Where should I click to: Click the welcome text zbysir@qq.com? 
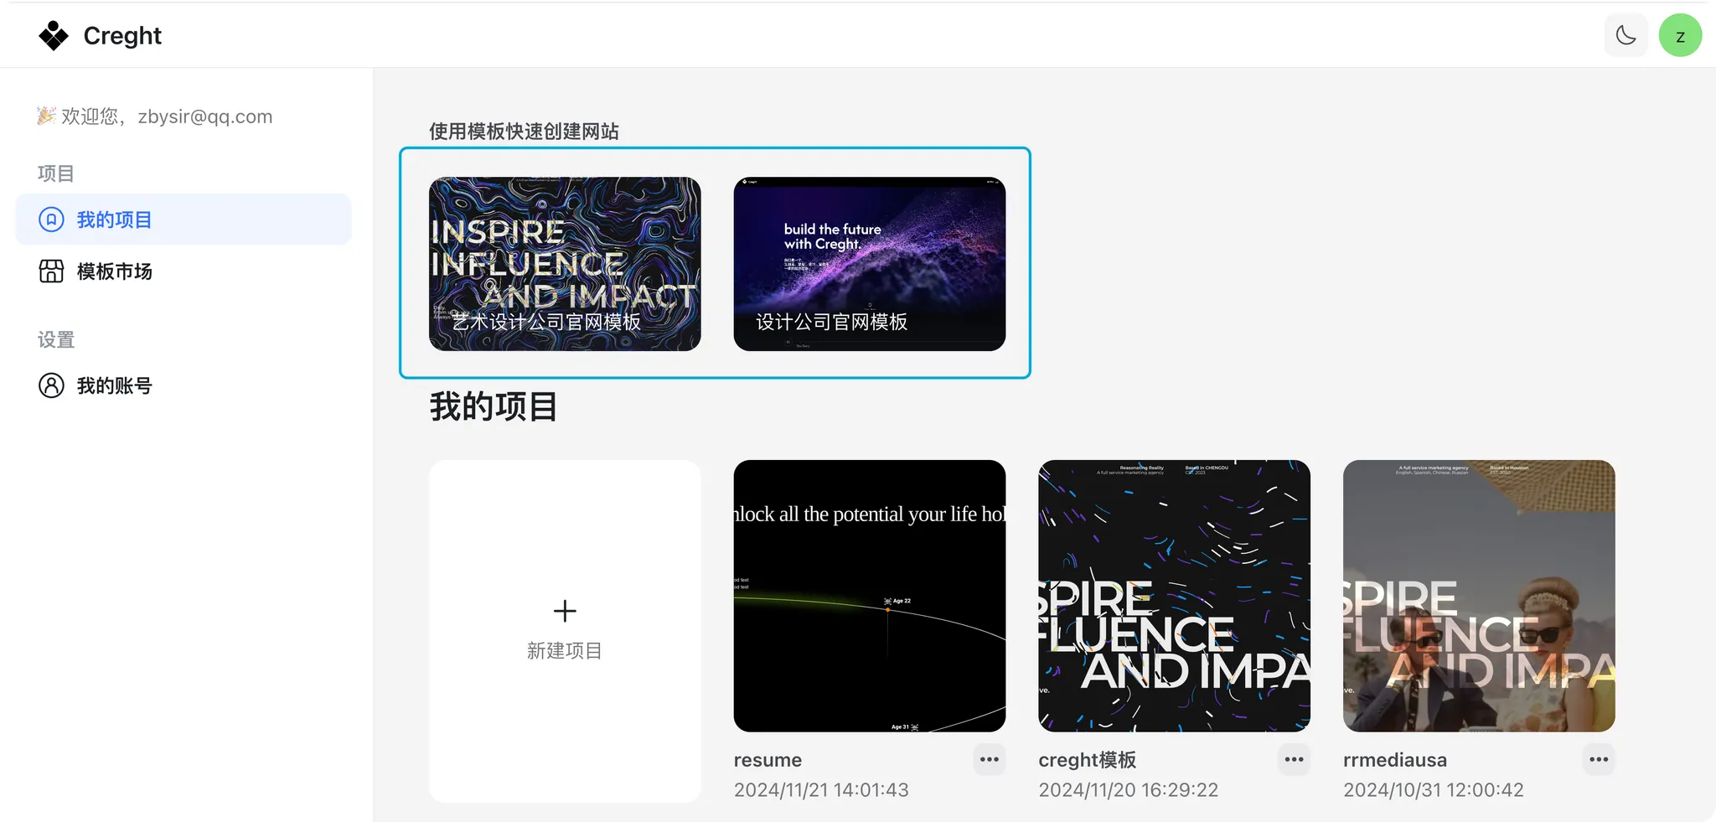coord(205,116)
